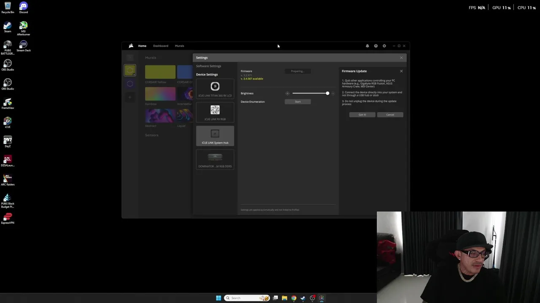
Task: Open the FrameView desktop shortcut
Action: [x=8, y=104]
